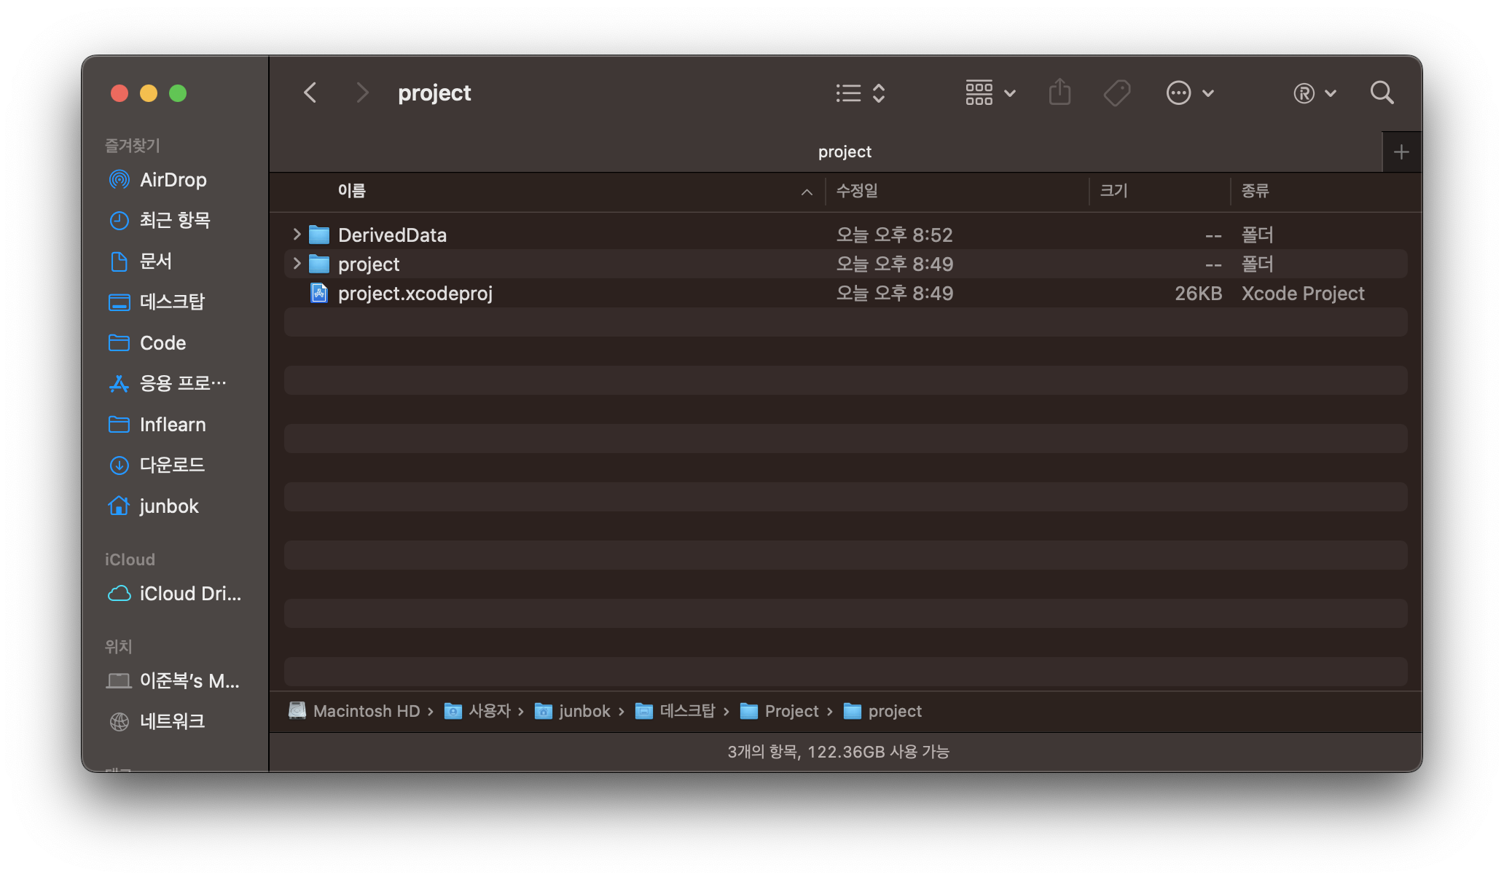Go back with the left arrow
Image resolution: width=1504 pixels, height=880 pixels.
pos(310,93)
